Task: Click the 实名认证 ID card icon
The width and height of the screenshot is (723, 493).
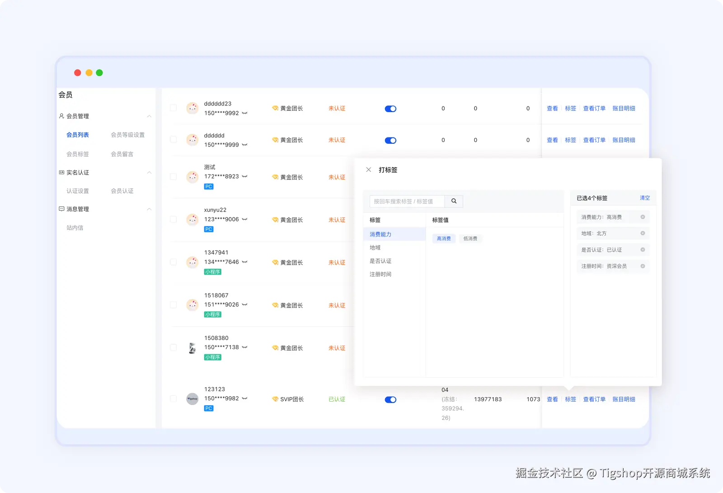Action: (x=61, y=172)
